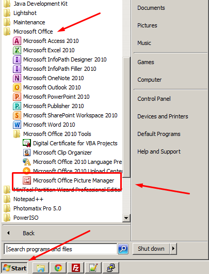The image size is (209, 274).
Task: Launch Microsoft Excel 2010 by its label
Action: coord(49,50)
